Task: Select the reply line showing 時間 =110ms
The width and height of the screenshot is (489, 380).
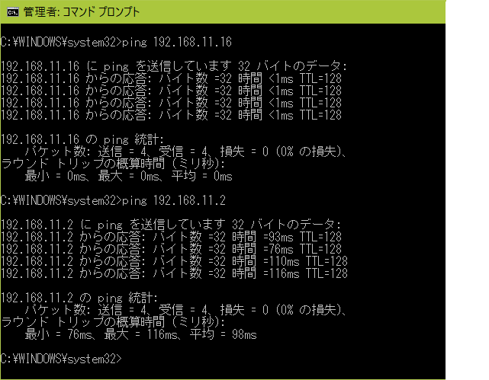Action: coord(174,261)
